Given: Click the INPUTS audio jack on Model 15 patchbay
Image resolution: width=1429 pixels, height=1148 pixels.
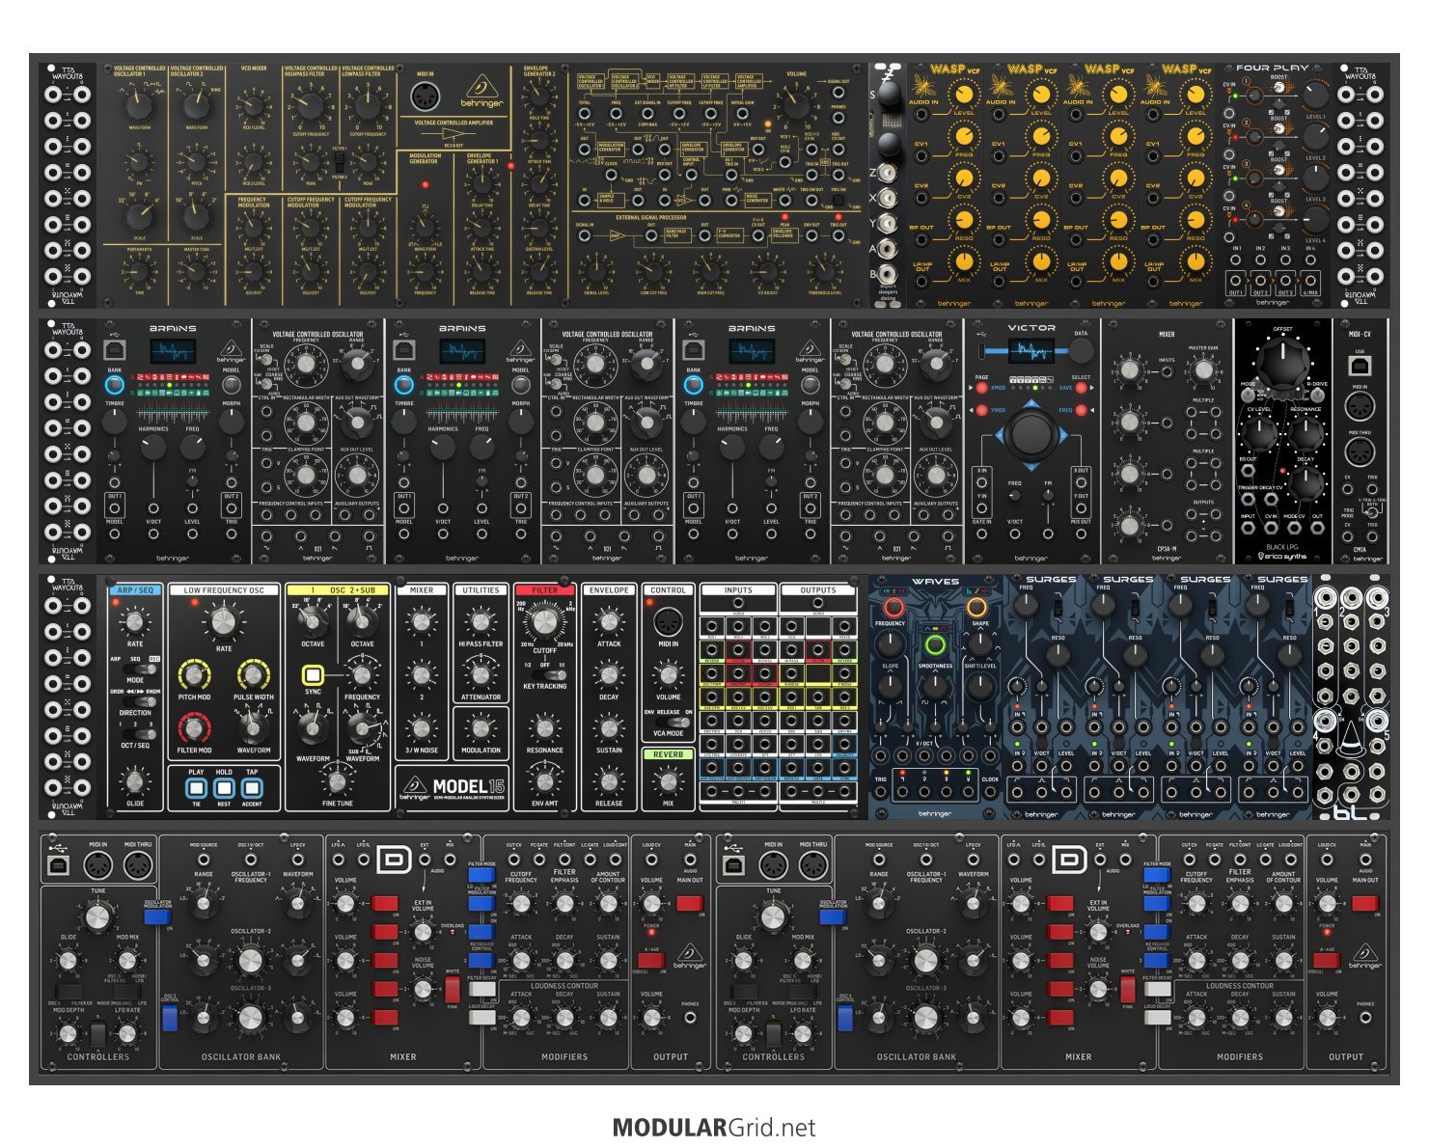Looking at the screenshot, I should pos(738,604).
